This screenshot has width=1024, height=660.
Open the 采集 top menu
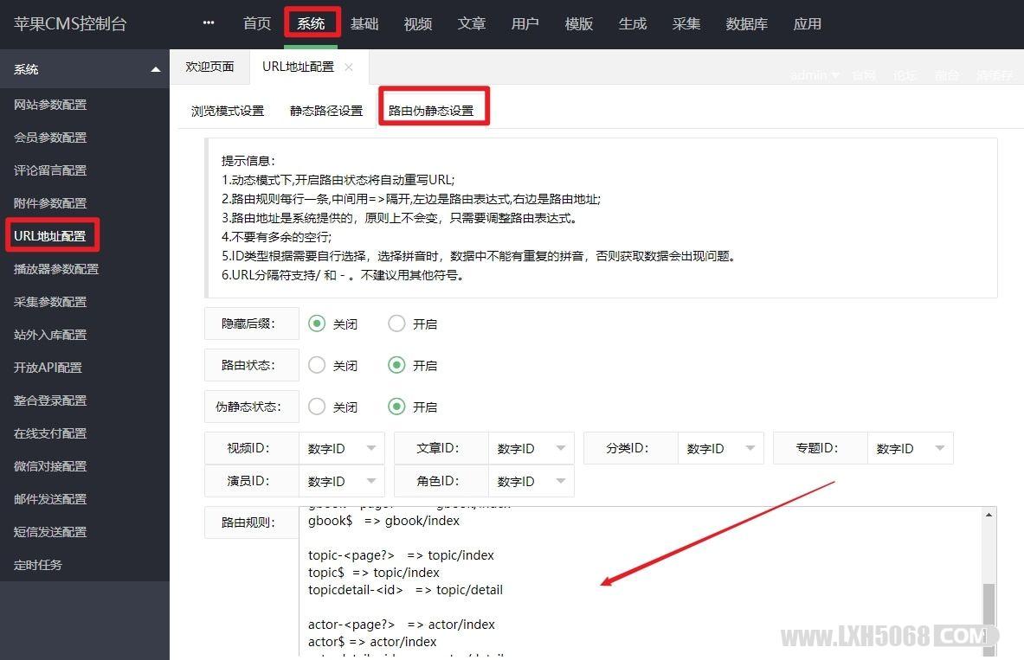(686, 23)
